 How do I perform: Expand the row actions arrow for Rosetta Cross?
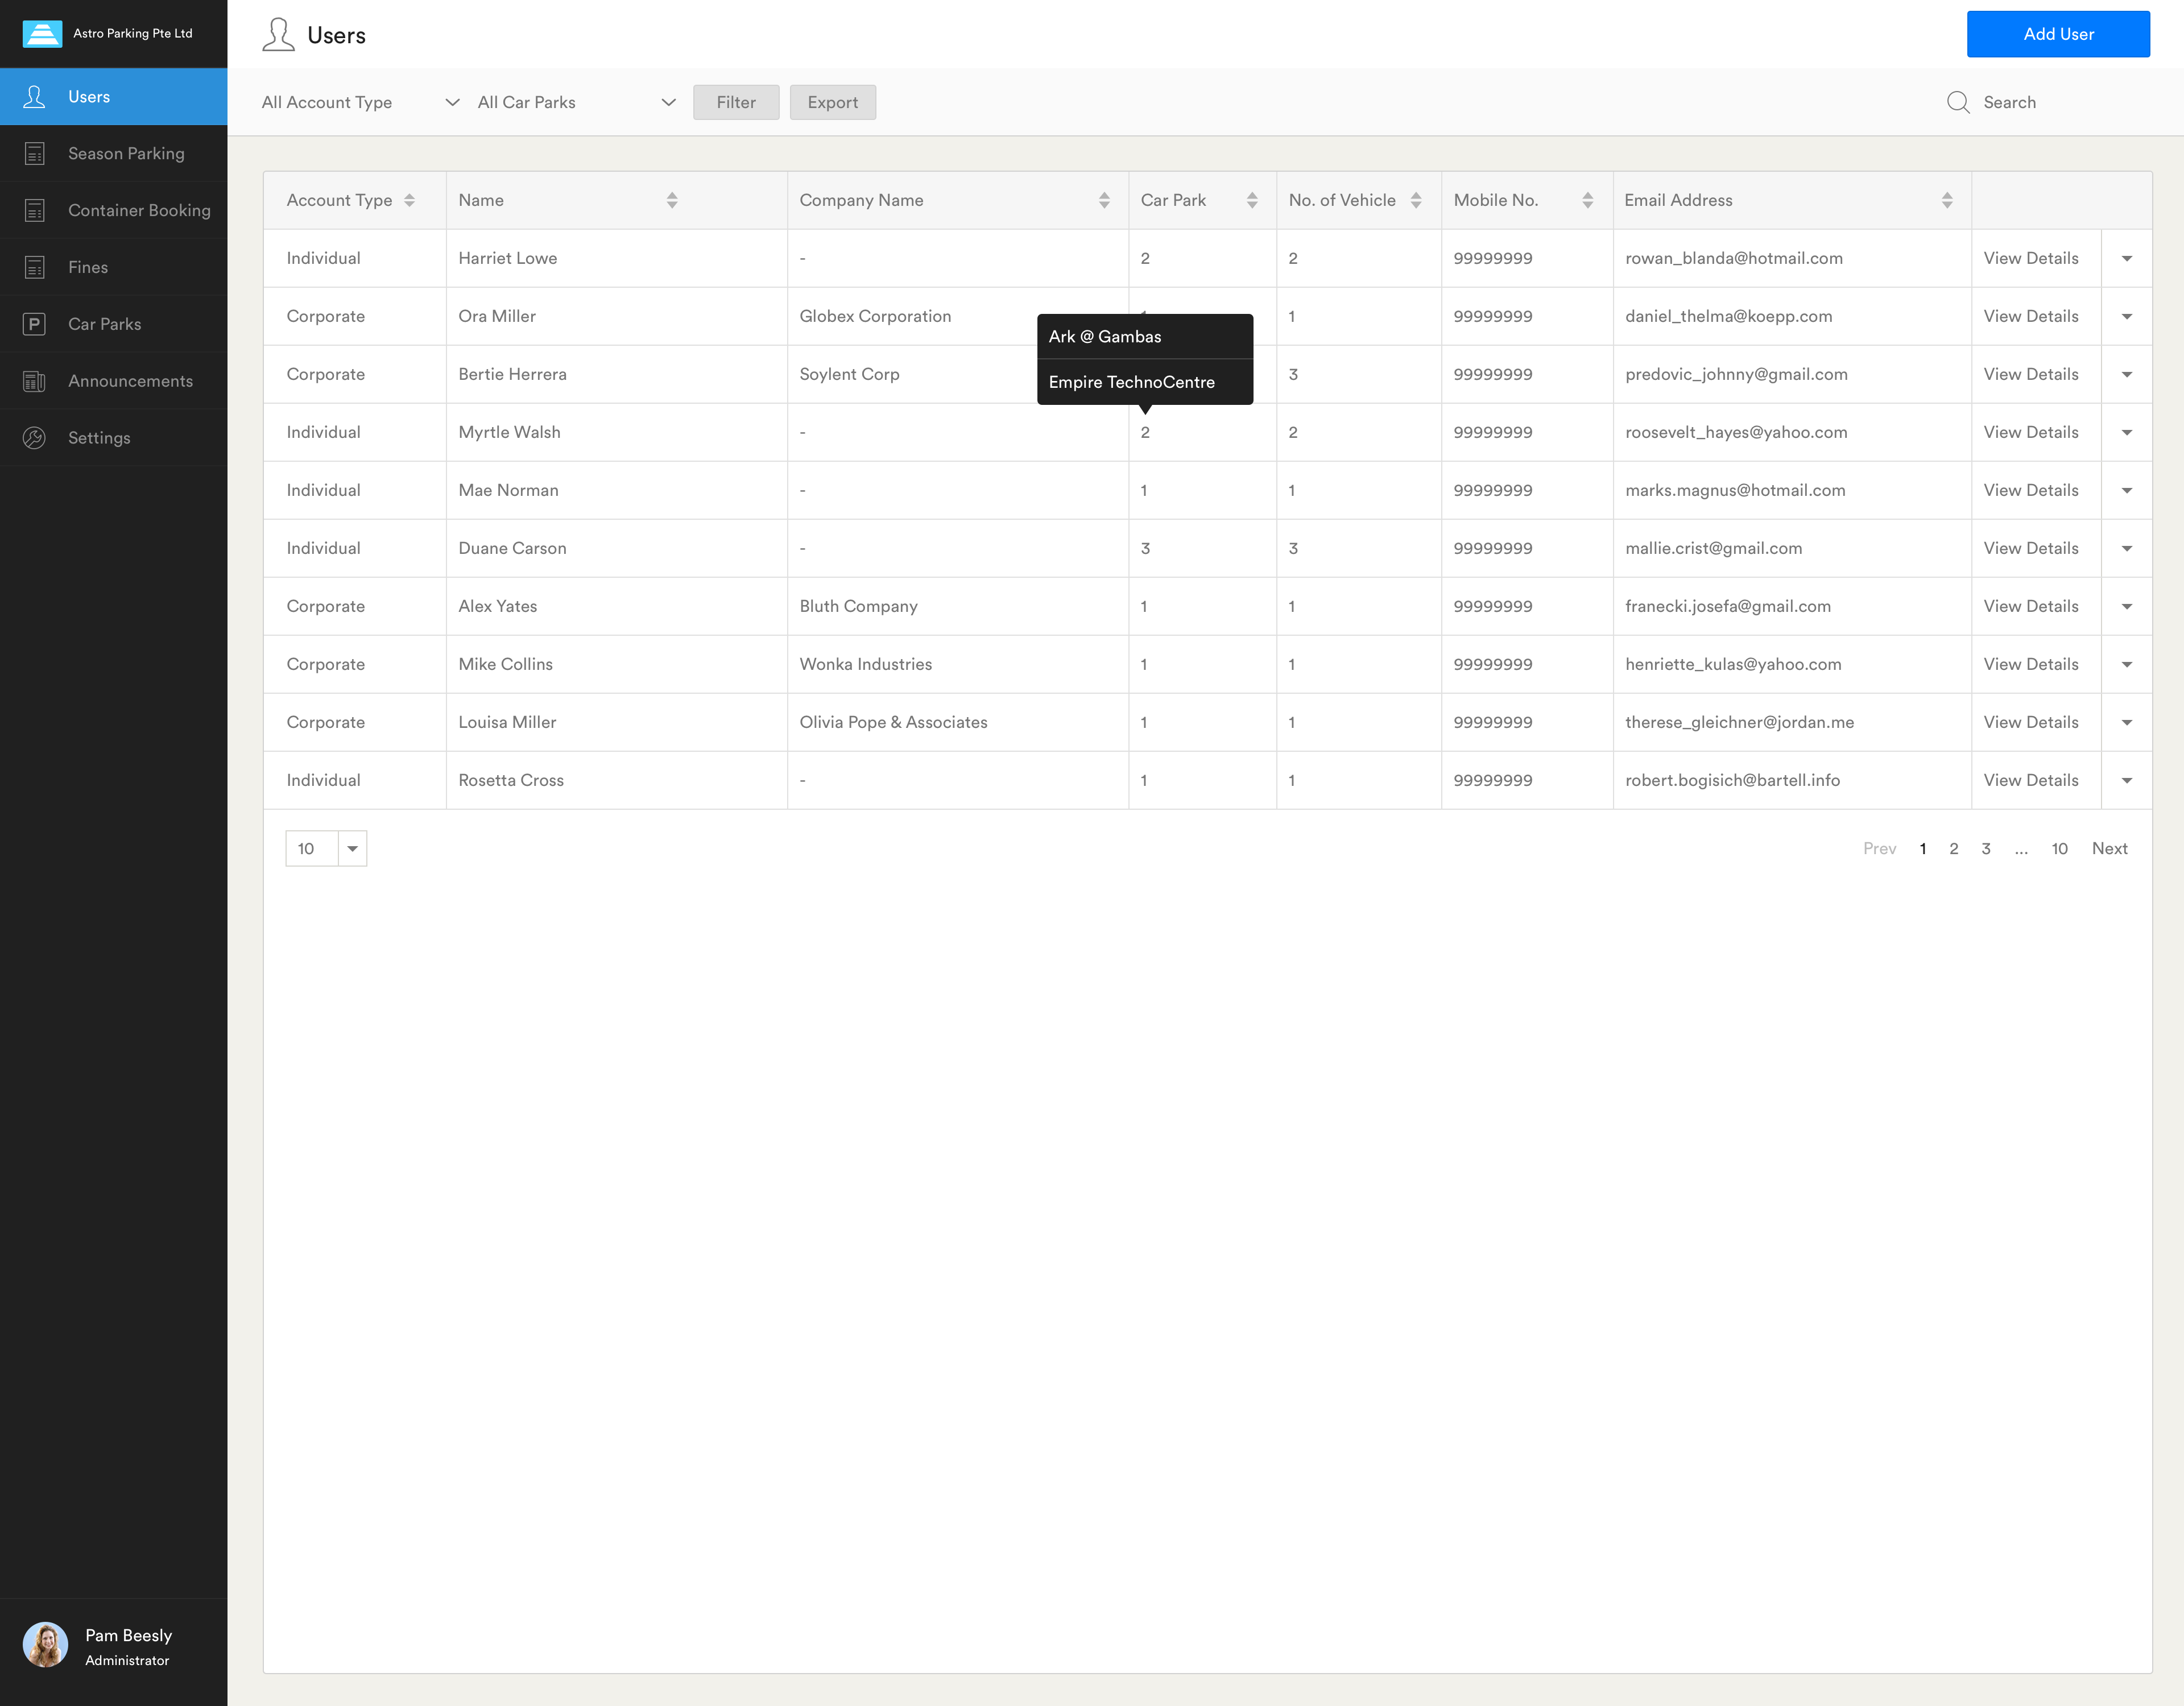coord(2126,780)
